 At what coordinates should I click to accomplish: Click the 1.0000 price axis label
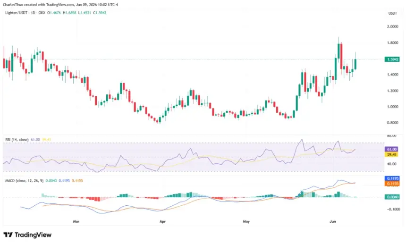click(x=392, y=107)
